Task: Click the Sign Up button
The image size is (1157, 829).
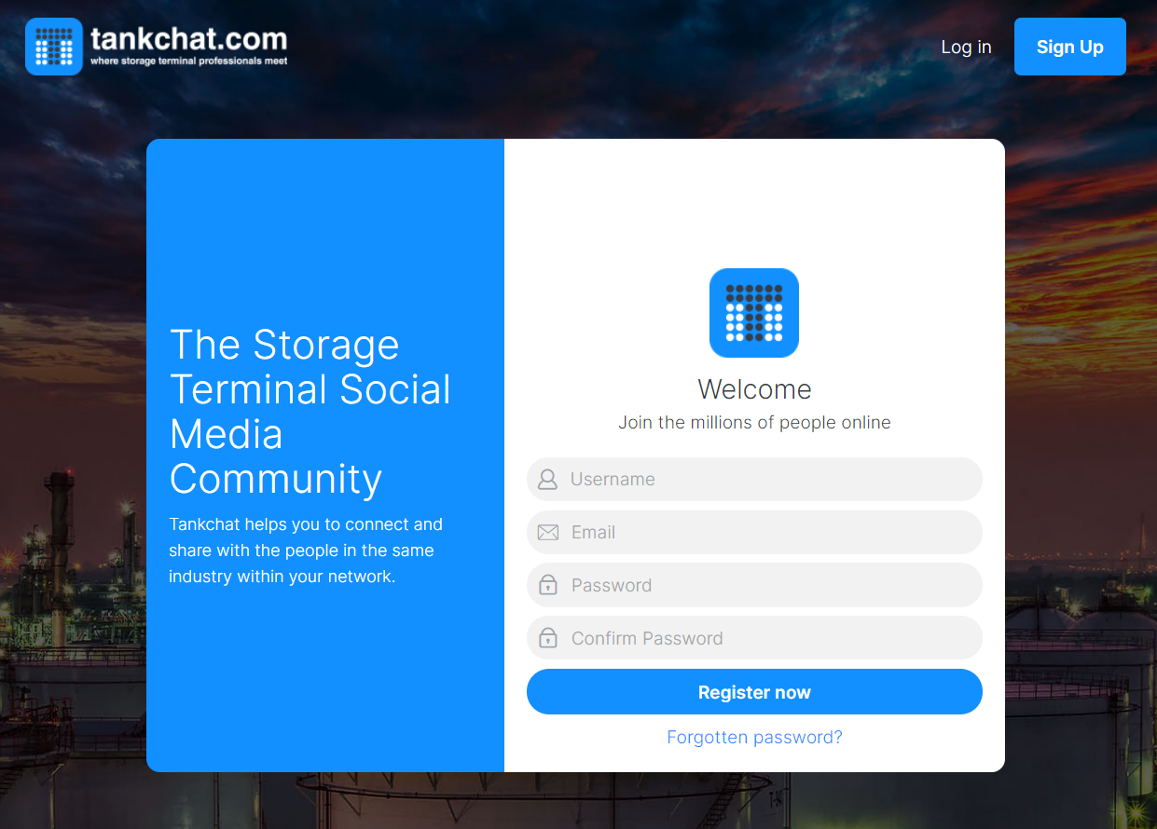Action: (1070, 47)
